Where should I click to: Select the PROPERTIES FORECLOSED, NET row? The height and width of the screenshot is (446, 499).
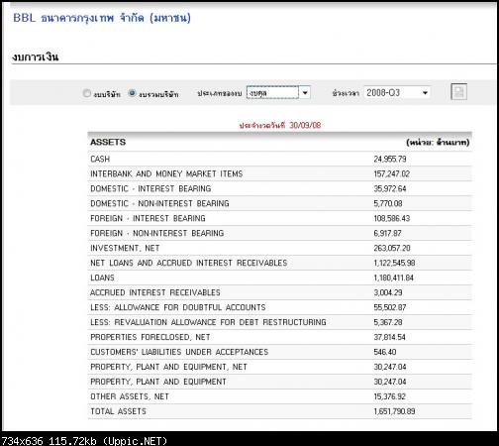pyautogui.click(x=279, y=337)
